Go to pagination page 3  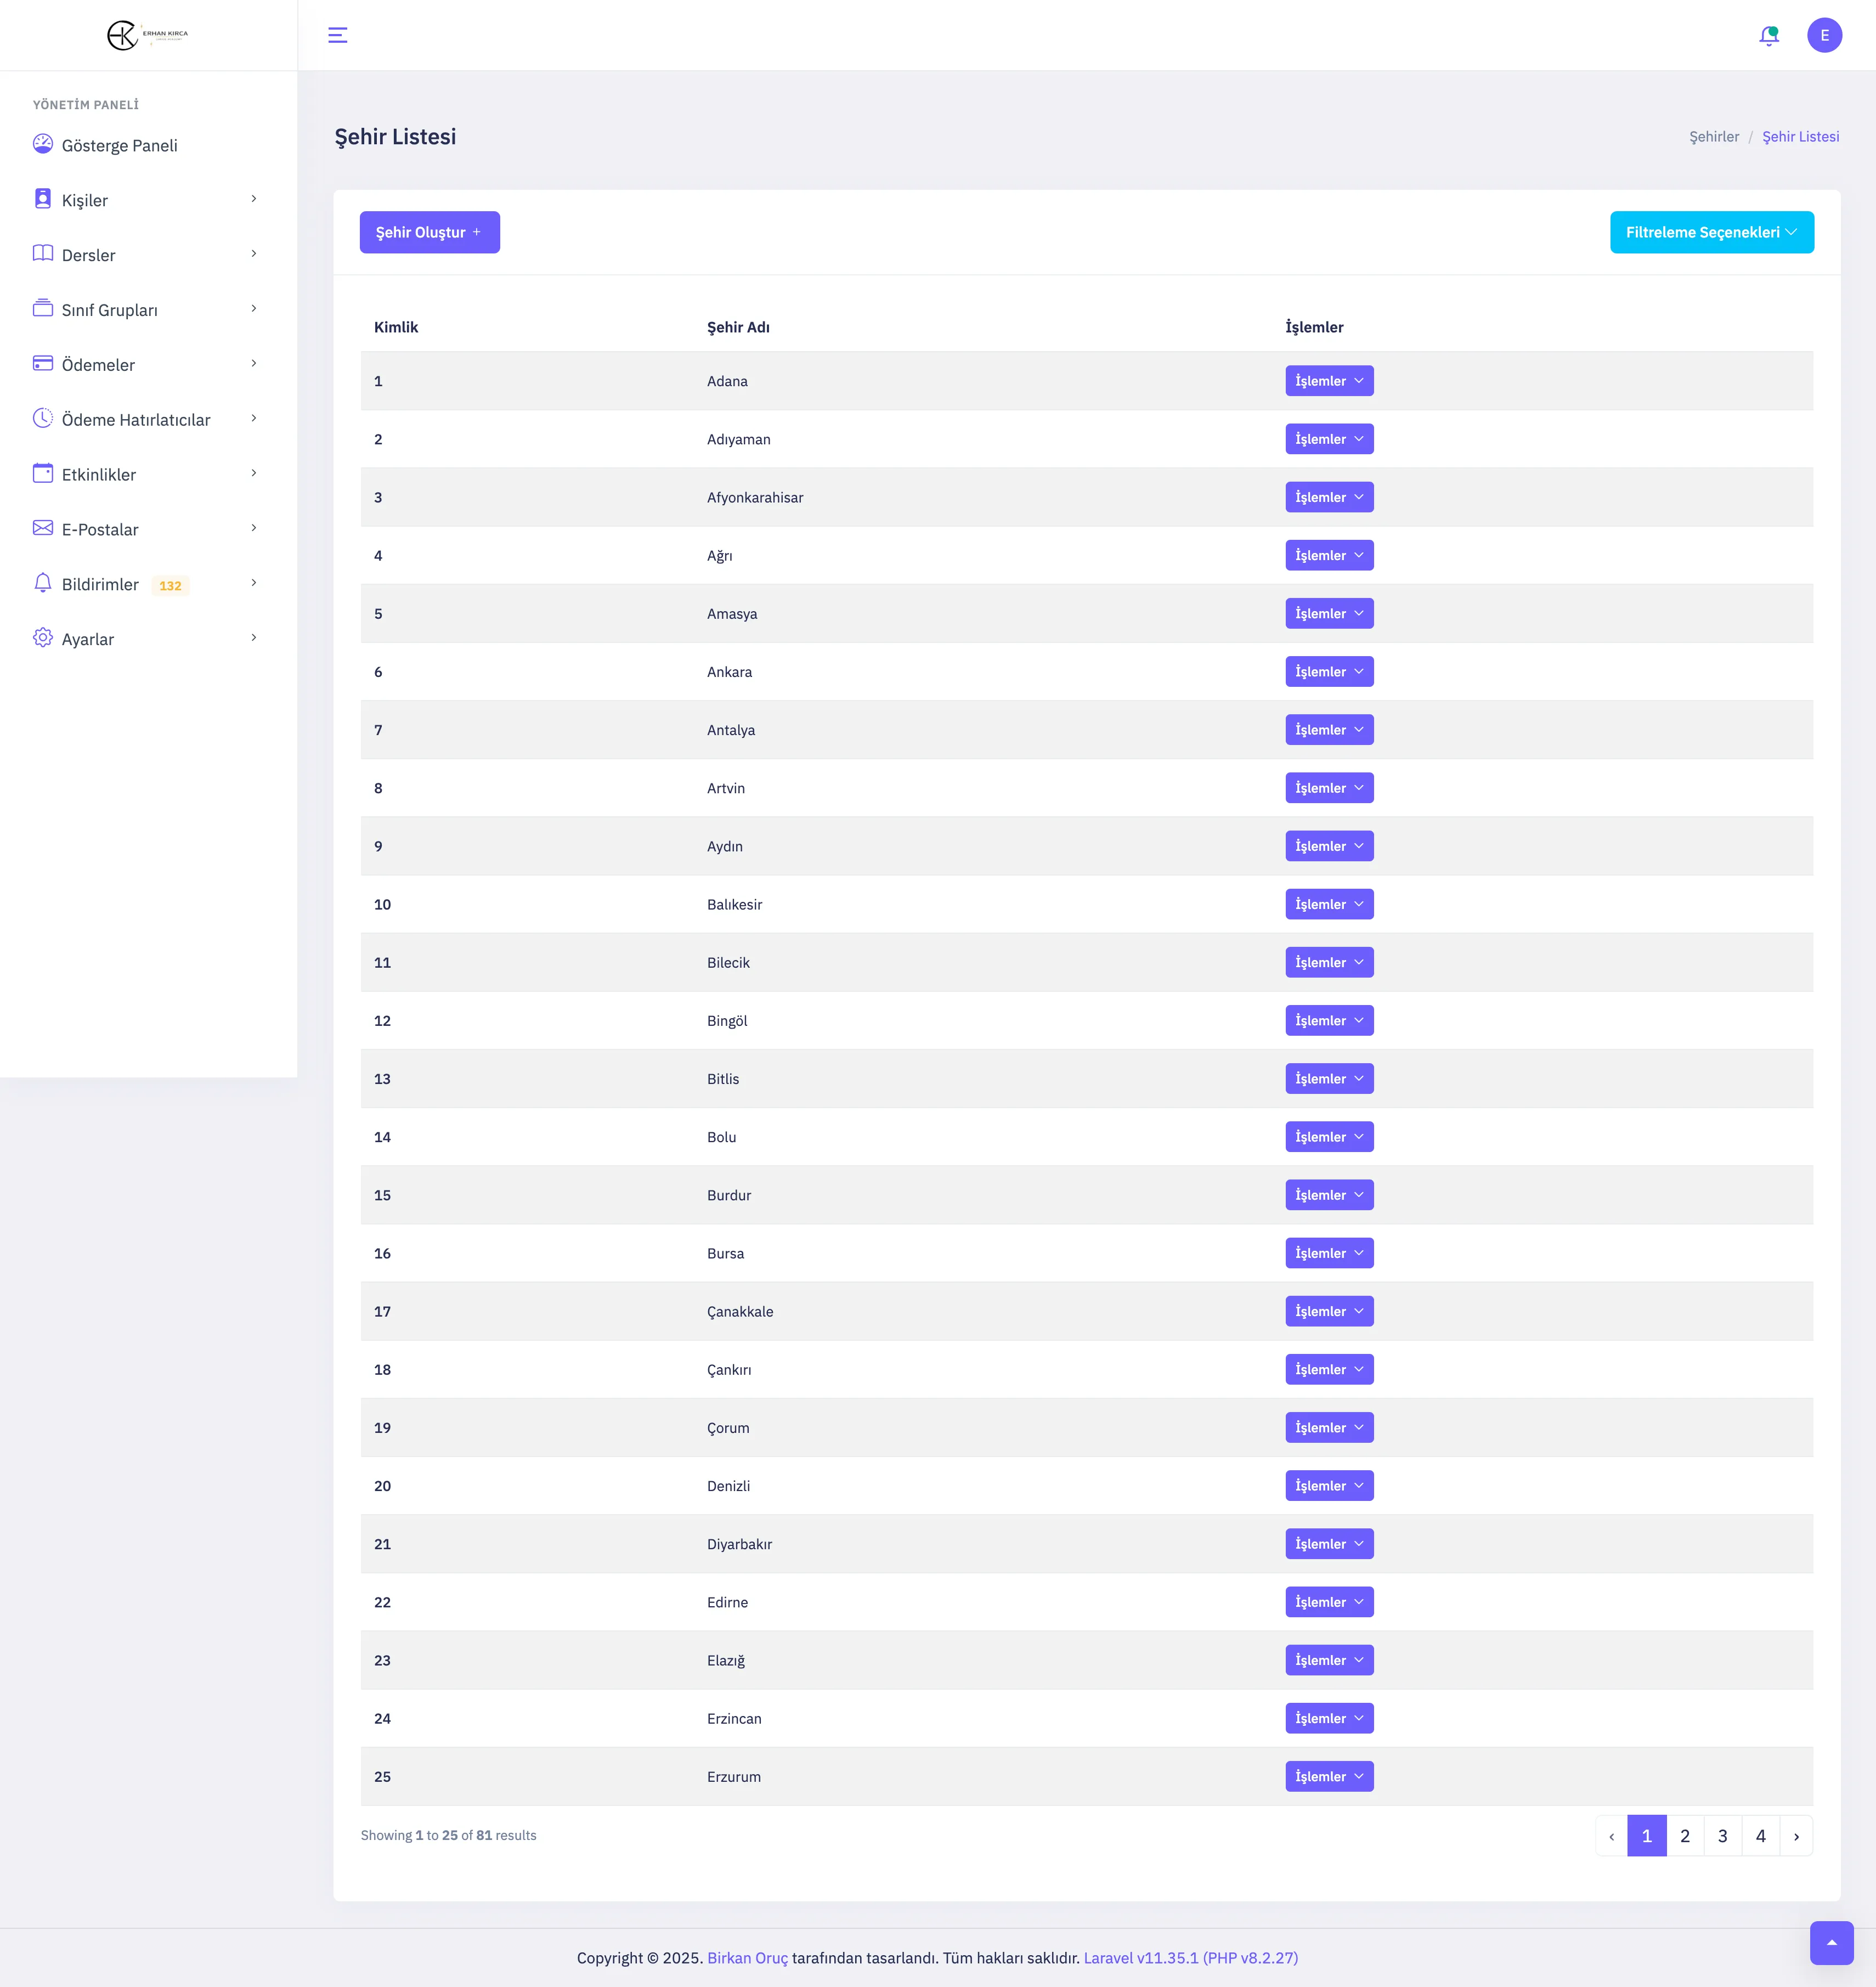point(1722,1835)
